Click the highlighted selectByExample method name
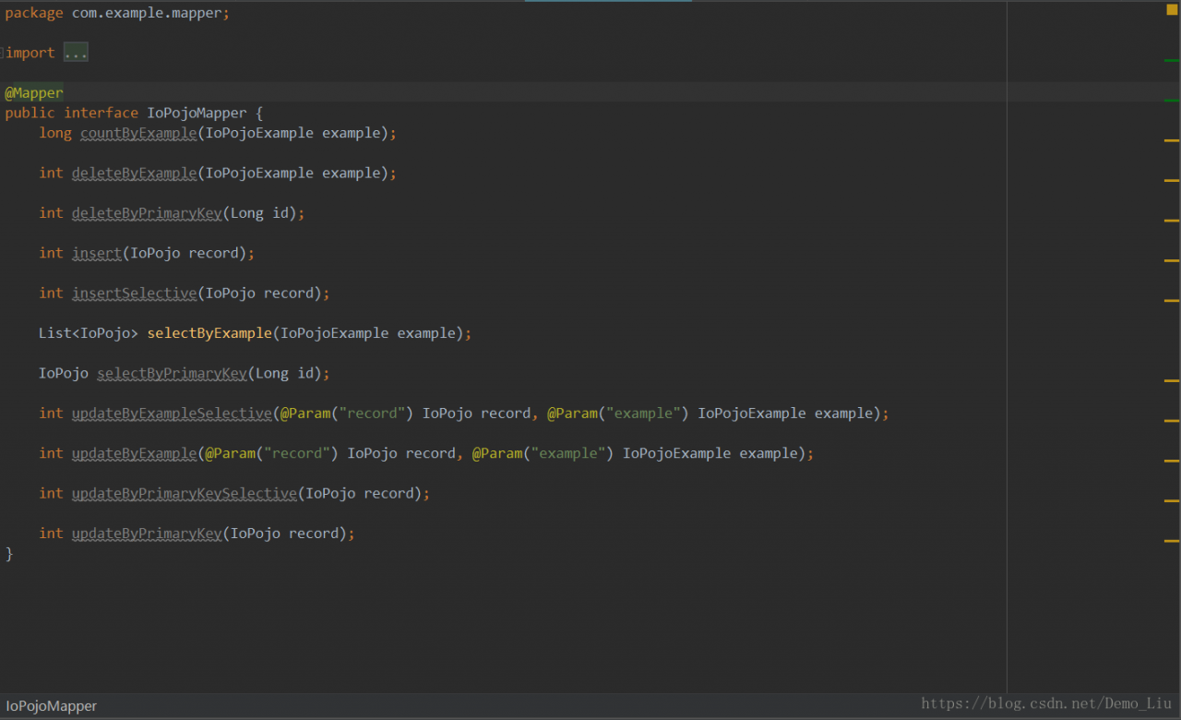The image size is (1181, 720). 209,333
